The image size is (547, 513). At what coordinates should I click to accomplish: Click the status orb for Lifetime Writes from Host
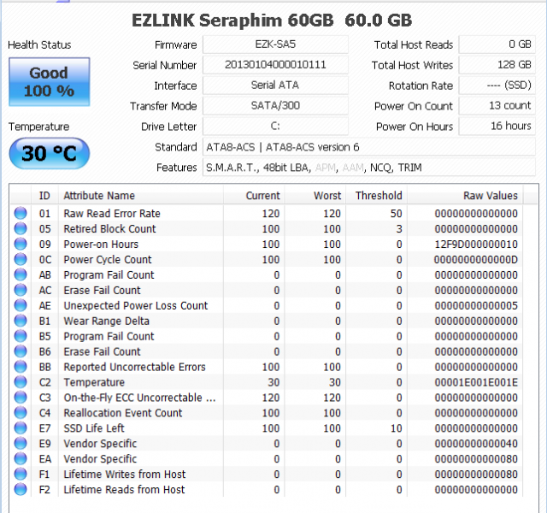click(x=21, y=475)
